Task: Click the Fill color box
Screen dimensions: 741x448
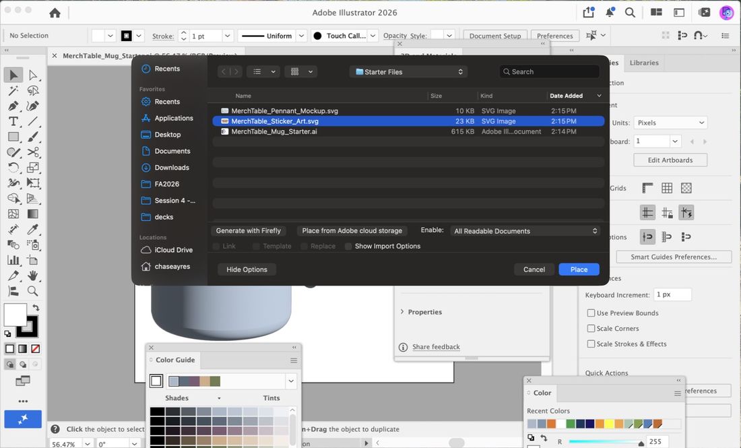Action: (15, 315)
